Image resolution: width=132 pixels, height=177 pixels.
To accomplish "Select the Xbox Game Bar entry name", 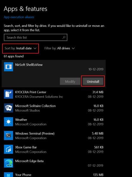I will pos(26,147).
